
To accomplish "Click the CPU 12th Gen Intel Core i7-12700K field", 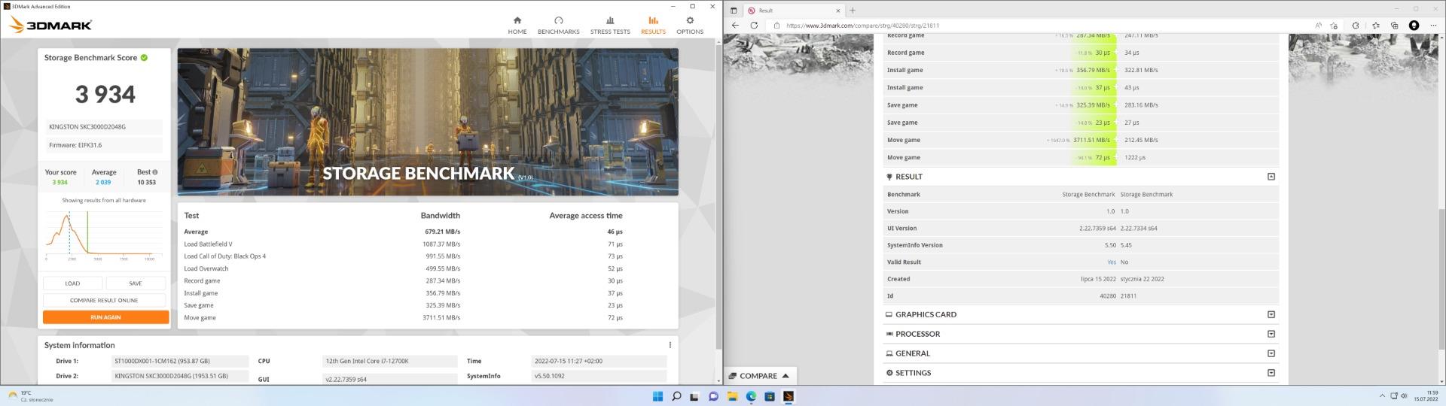I will tap(389, 361).
